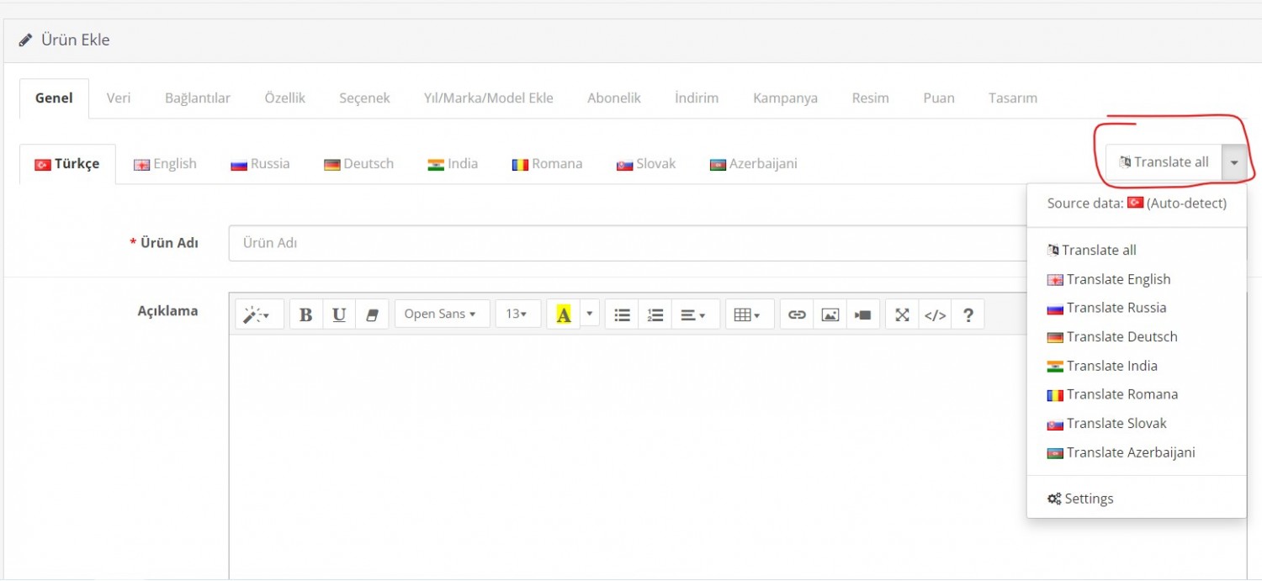Expand the table insert dropdown

(x=747, y=314)
